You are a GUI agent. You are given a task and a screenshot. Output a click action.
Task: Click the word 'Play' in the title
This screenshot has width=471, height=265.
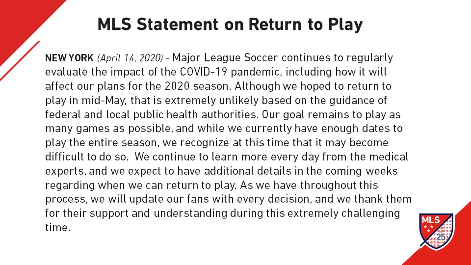click(x=345, y=25)
